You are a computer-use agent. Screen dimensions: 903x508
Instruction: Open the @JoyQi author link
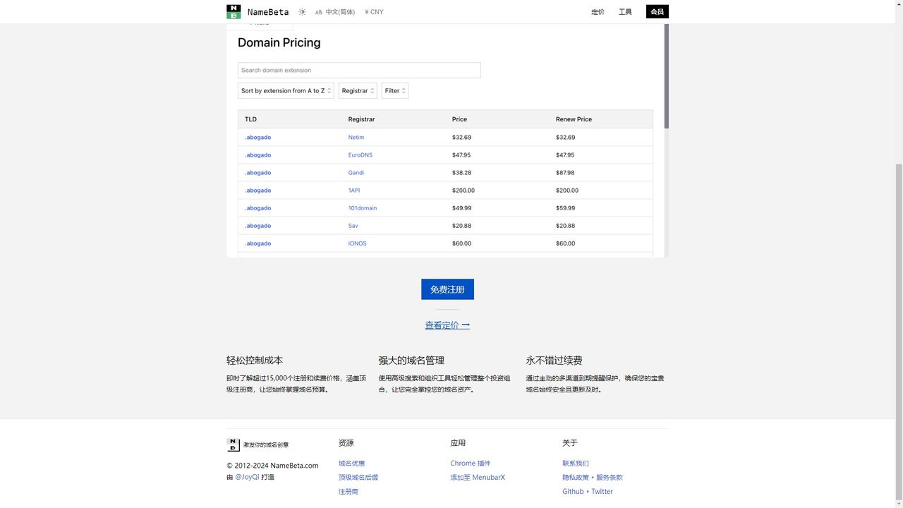click(x=247, y=477)
